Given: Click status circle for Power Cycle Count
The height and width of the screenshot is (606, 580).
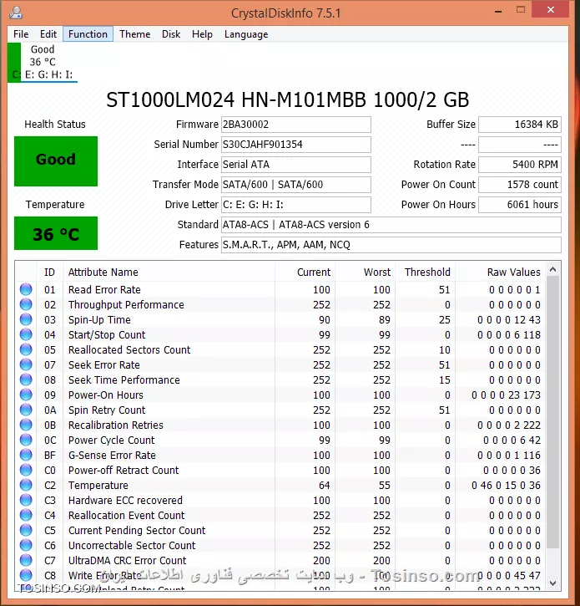Looking at the screenshot, I should pos(26,440).
